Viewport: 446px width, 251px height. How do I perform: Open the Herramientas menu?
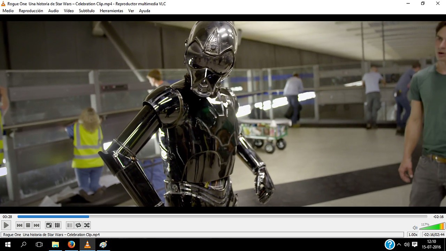click(x=111, y=11)
